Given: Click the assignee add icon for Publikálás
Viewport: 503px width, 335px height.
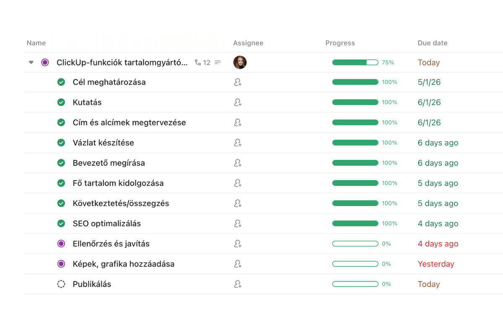Looking at the screenshot, I should pos(238,284).
